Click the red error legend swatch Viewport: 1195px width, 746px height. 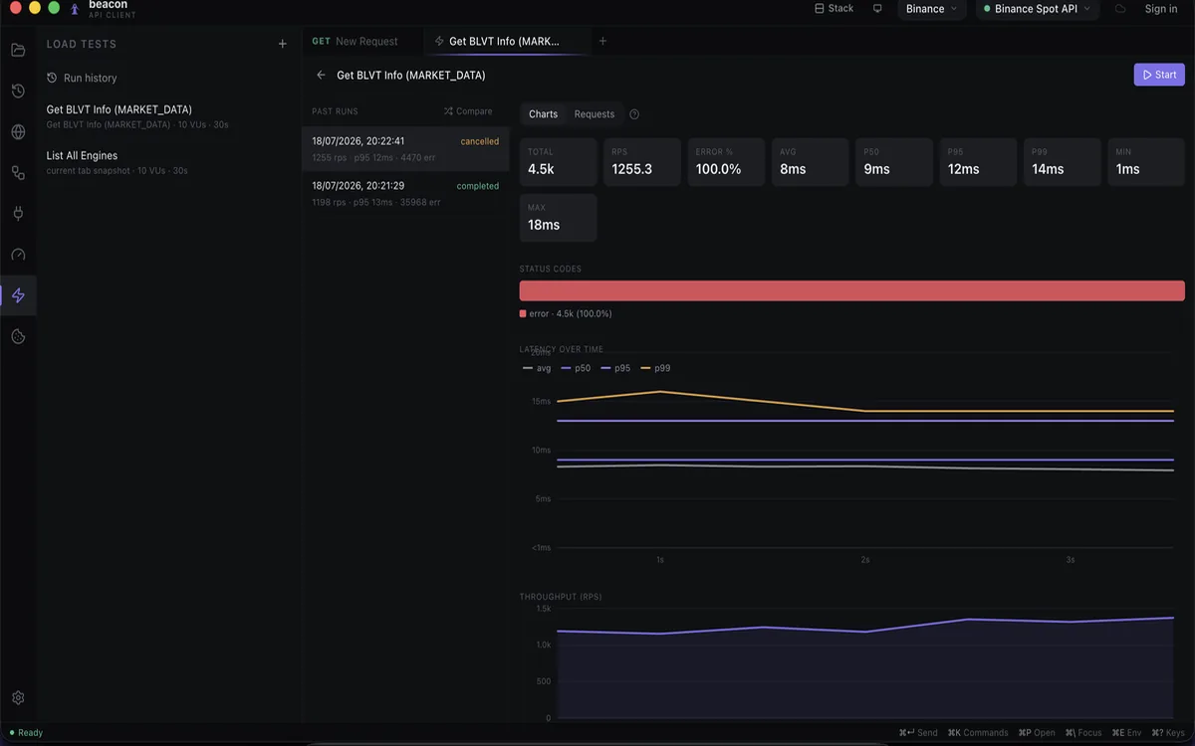click(523, 314)
